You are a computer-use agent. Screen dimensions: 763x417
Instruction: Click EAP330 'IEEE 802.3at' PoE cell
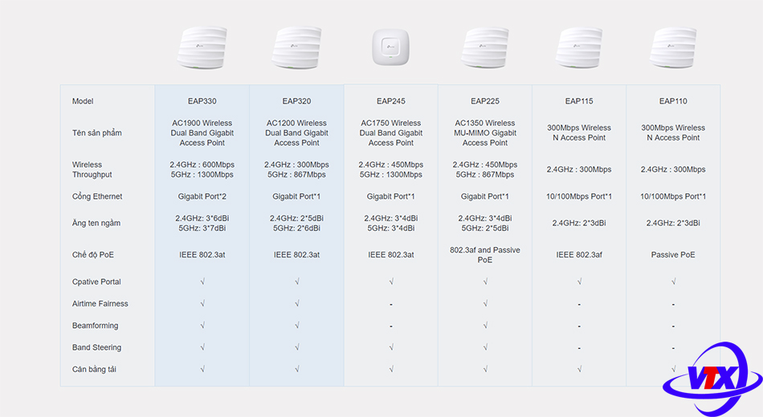click(x=202, y=255)
